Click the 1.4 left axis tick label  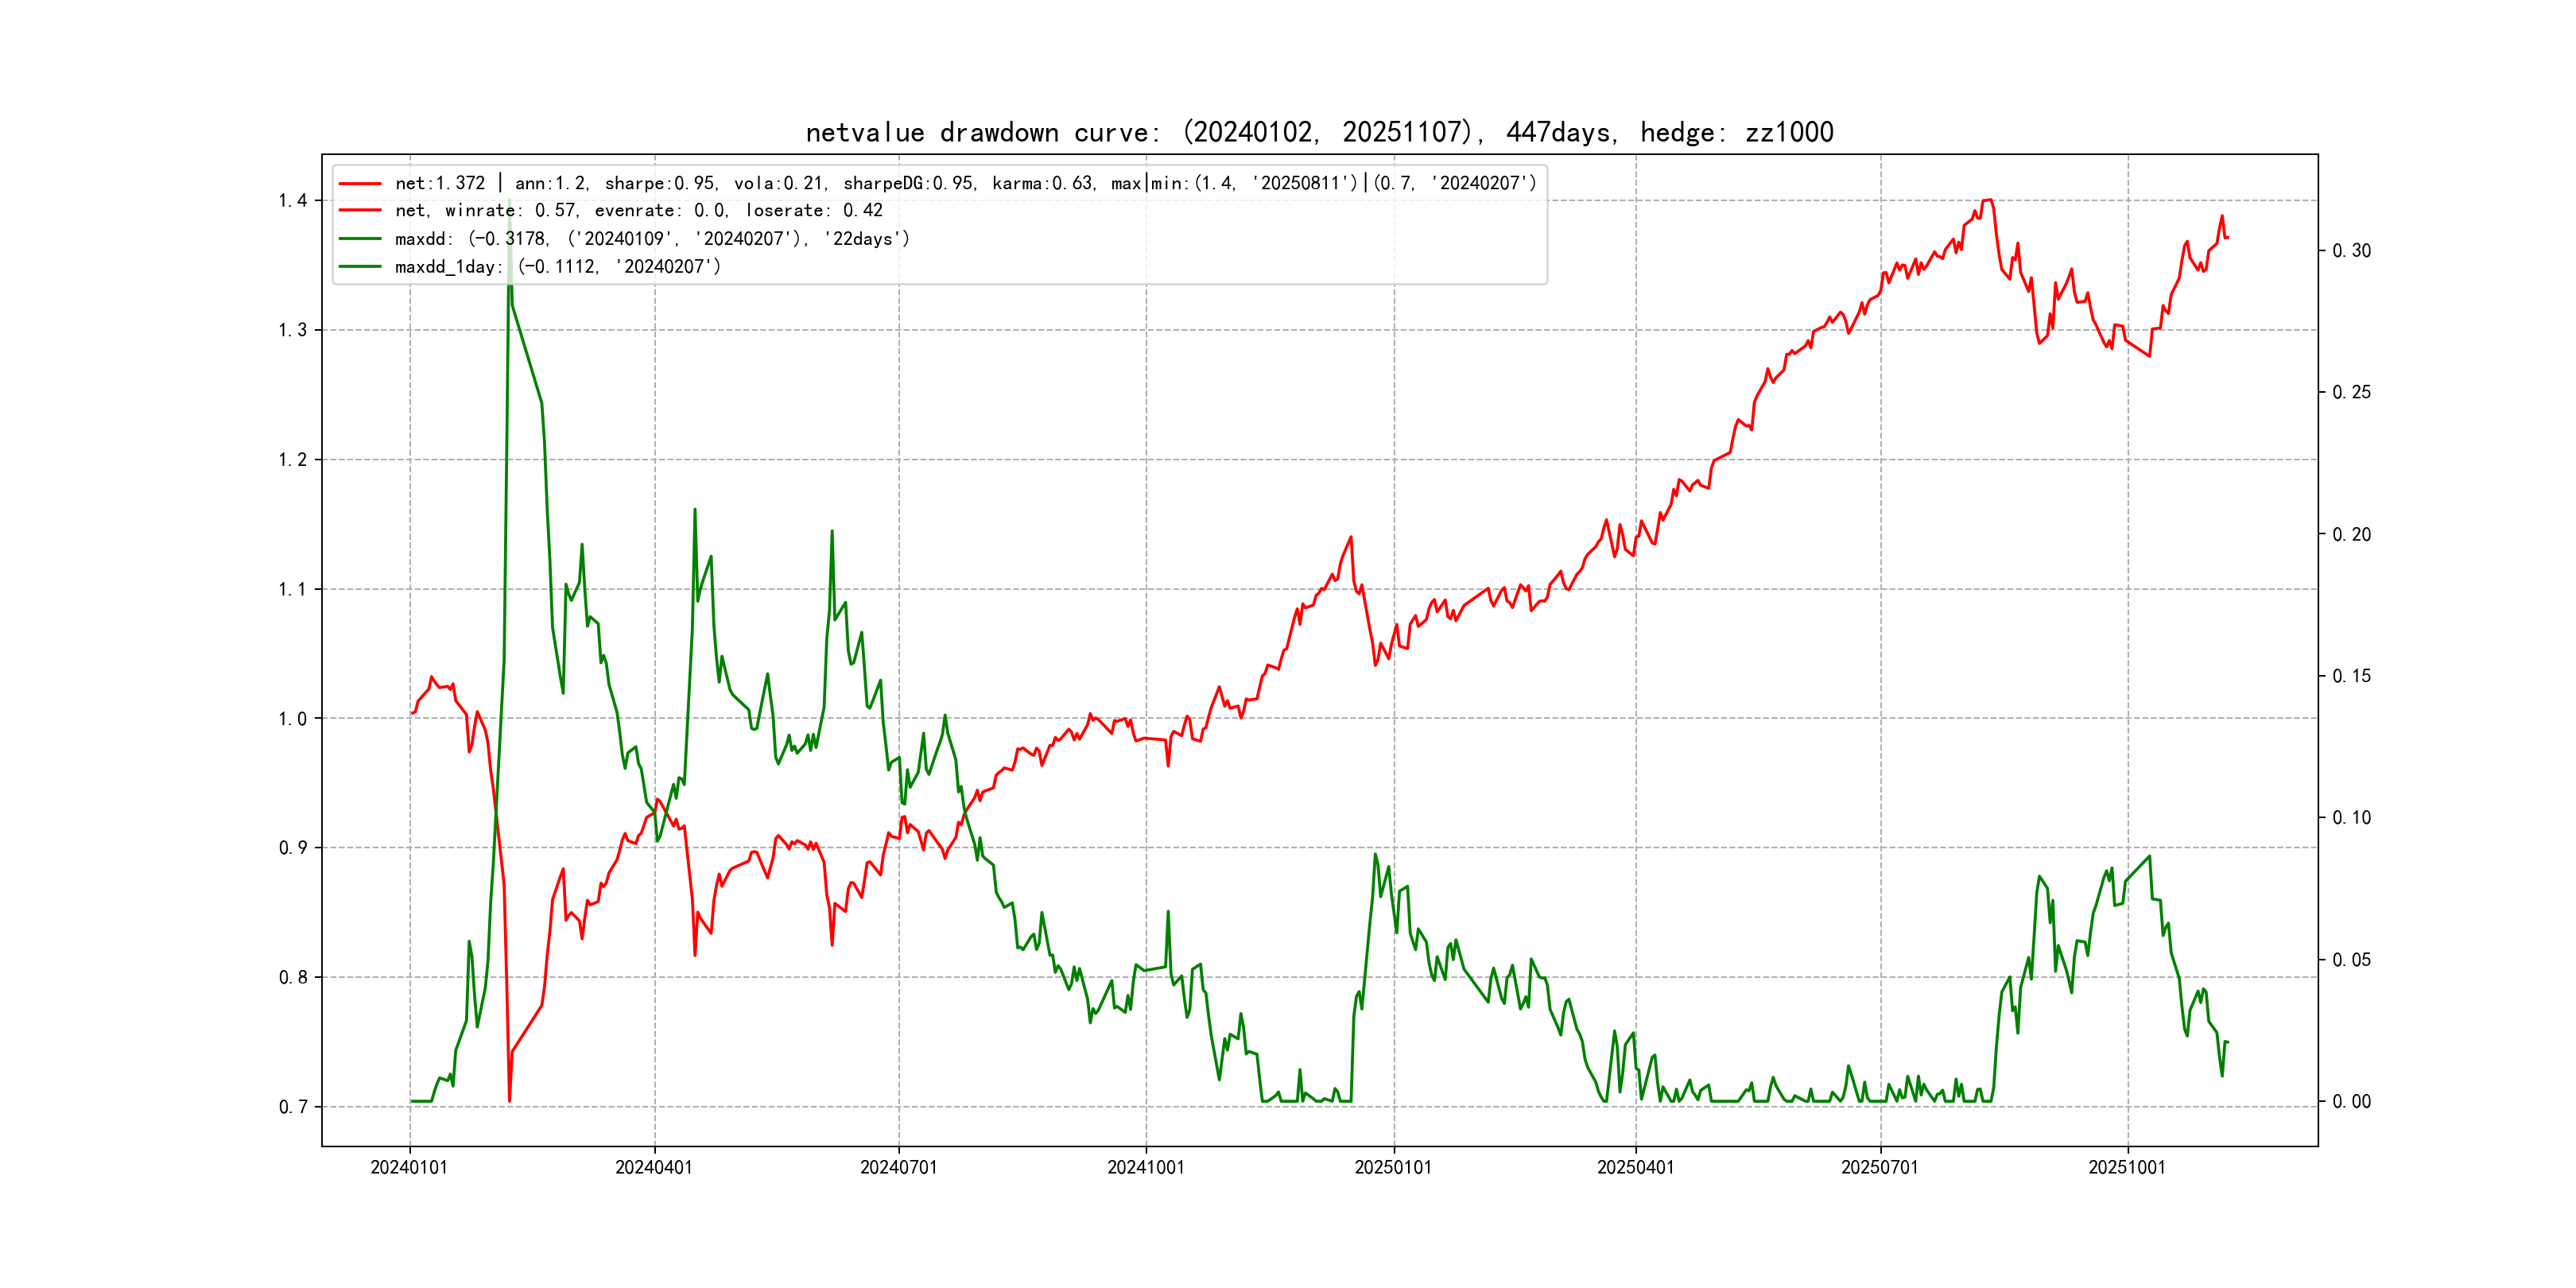coord(292,201)
